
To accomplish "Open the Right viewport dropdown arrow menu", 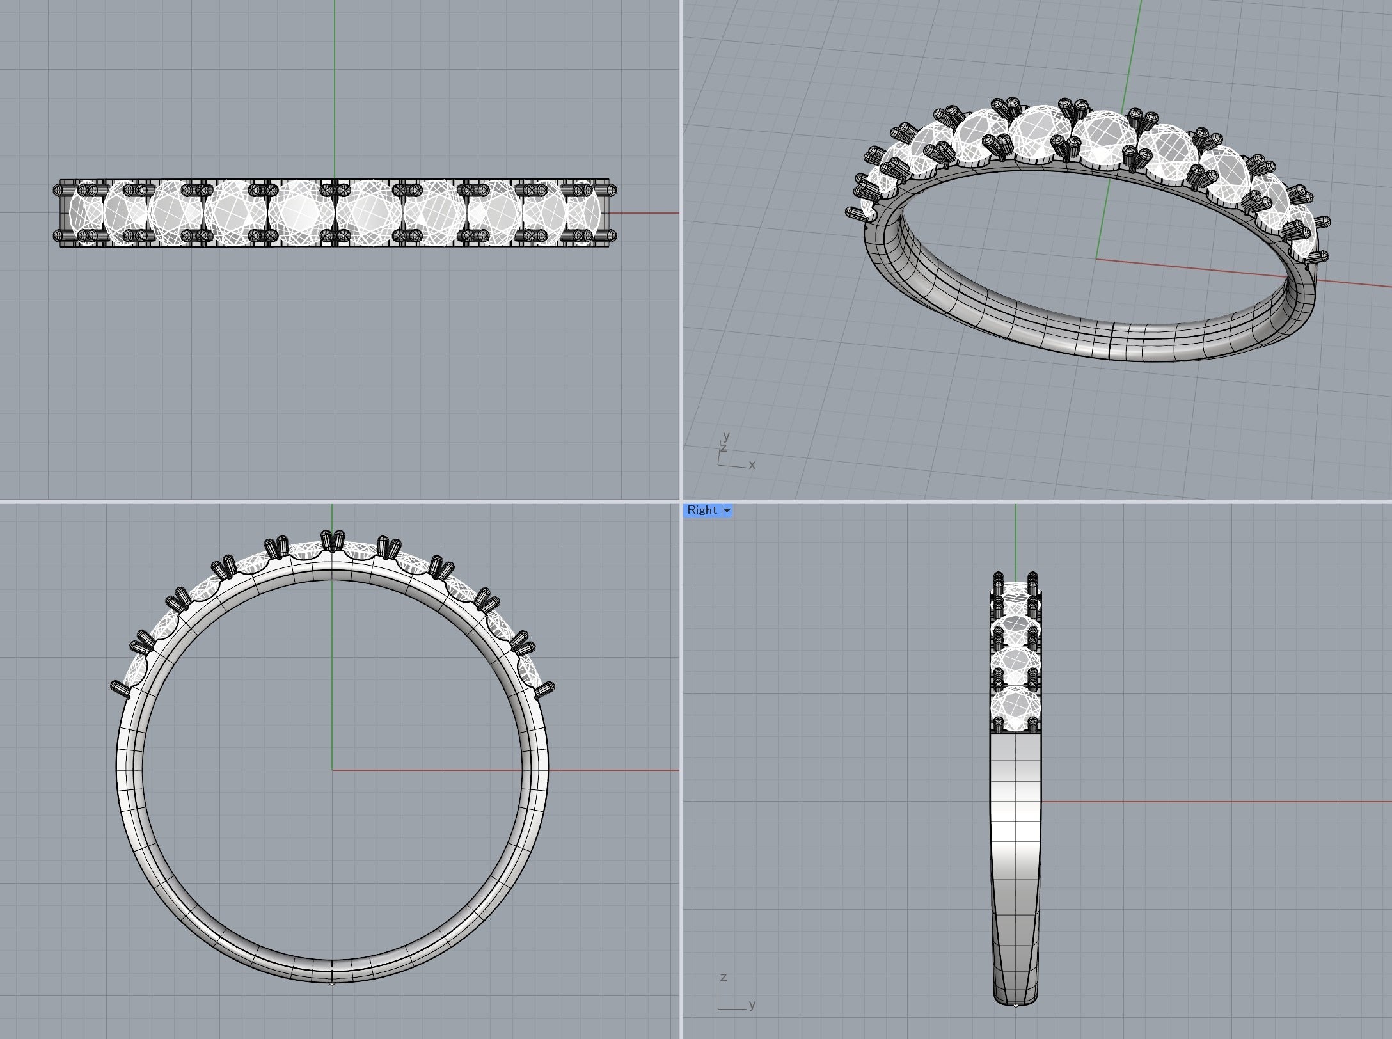I will click(727, 511).
